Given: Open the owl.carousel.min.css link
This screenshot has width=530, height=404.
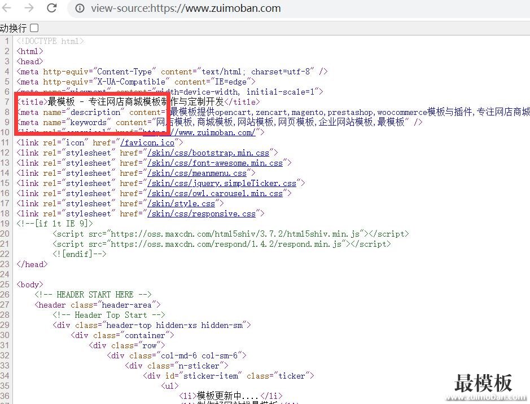Looking at the screenshot, I should click(215, 193).
